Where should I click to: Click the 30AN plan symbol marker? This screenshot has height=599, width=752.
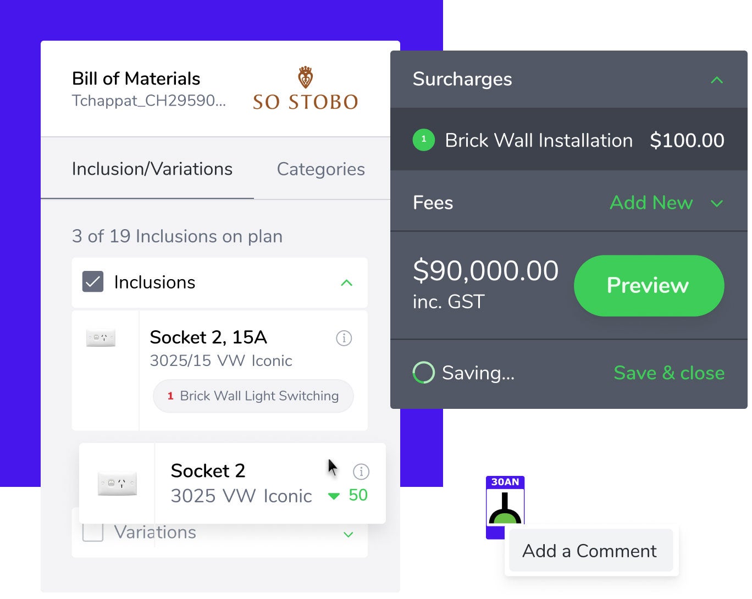[505, 506]
